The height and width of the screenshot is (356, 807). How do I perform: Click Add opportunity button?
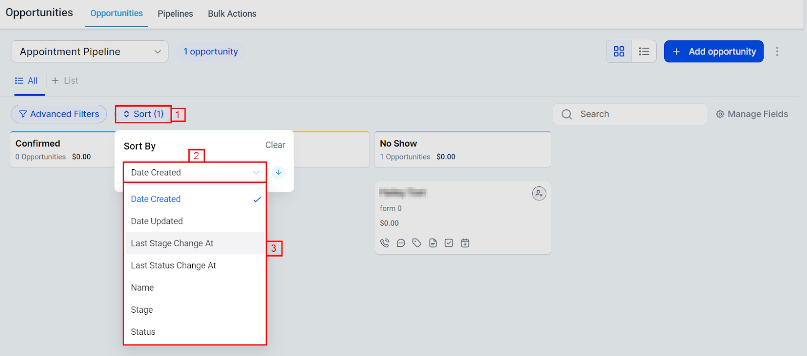(714, 51)
